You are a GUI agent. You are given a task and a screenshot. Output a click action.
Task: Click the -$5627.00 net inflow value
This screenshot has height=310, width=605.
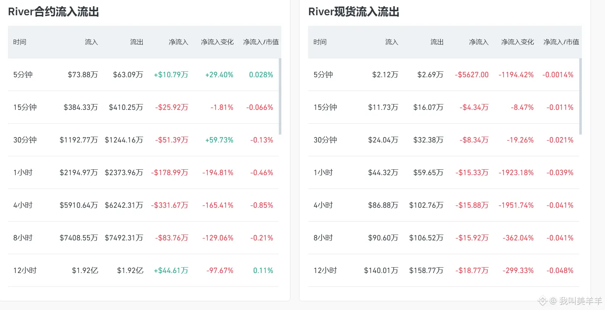pyautogui.click(x=472, y=75)
